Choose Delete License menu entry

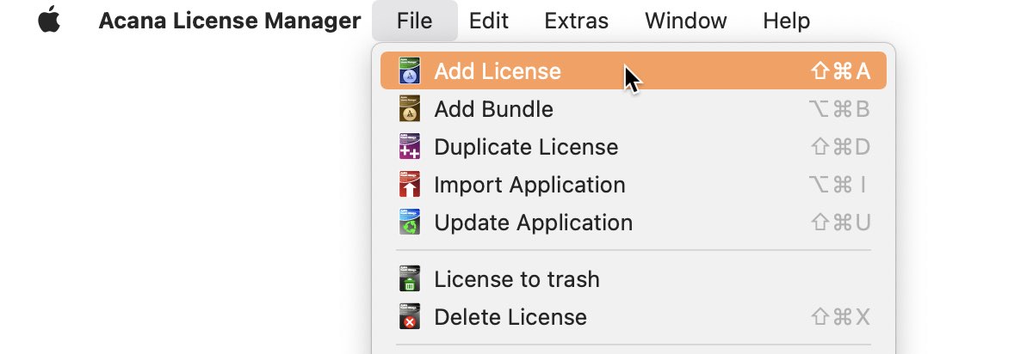tap(634, 317)
